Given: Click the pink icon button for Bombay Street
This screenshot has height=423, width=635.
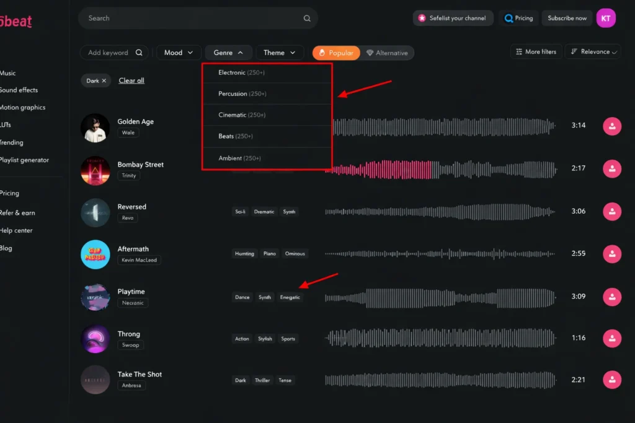Looking at the screenshot, I should (x=612, y=168).
